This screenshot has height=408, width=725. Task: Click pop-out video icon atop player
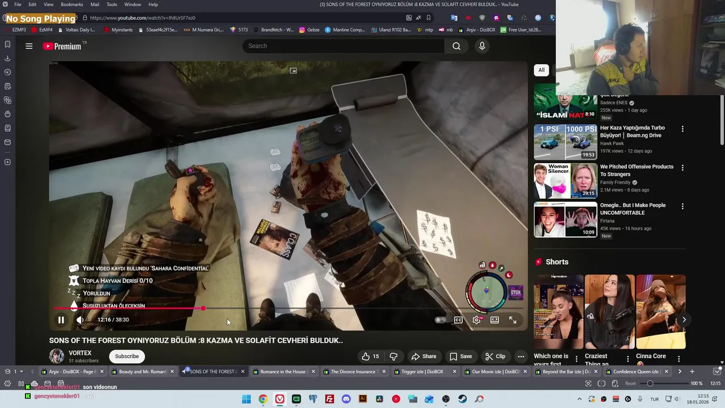pos(293,71)
